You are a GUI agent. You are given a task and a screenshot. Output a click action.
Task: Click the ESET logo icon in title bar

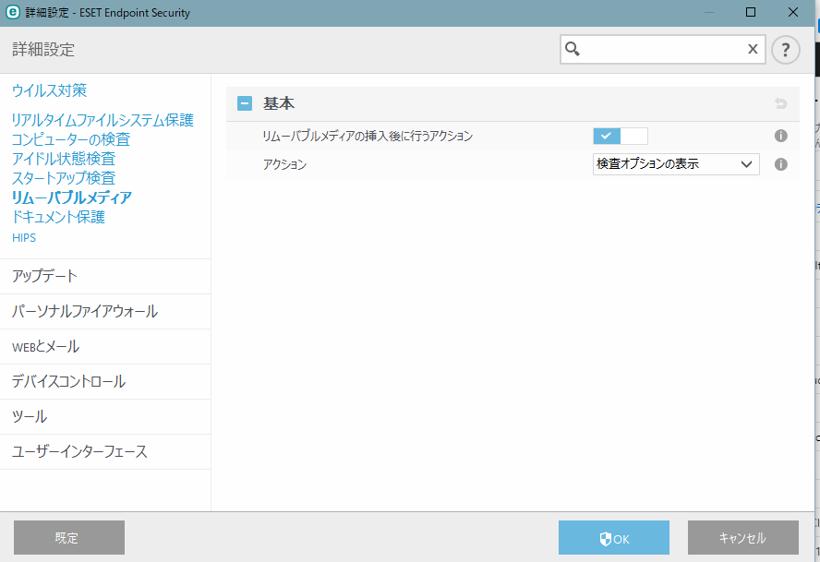coord(12,12)
